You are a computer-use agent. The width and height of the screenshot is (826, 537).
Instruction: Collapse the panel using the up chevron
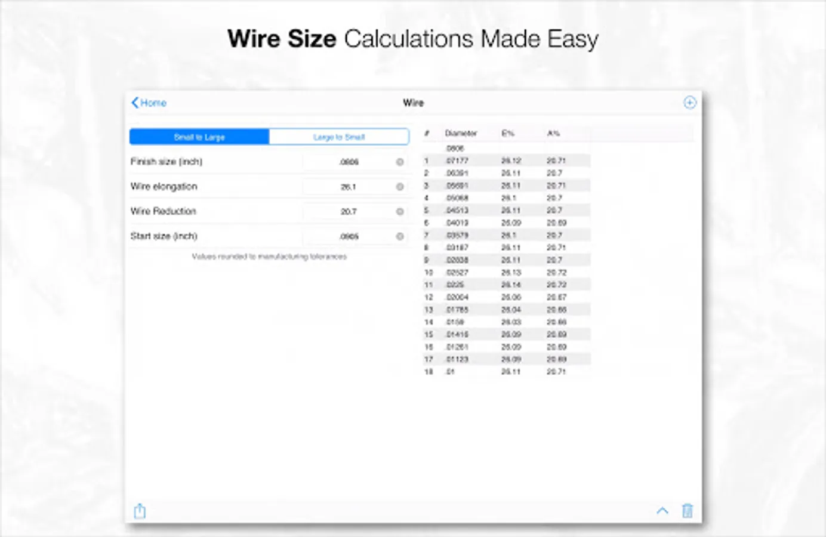(x=662, y=511)
